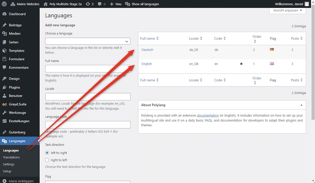This screenshot has width=315, height=183.
Task: Open Greyd.Suite in the sidebar
Action: [x=17, y=104]
